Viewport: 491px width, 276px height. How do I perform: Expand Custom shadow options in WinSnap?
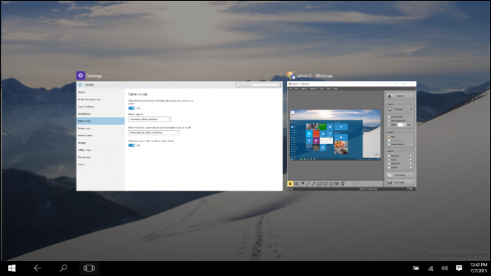coord(411,144)
